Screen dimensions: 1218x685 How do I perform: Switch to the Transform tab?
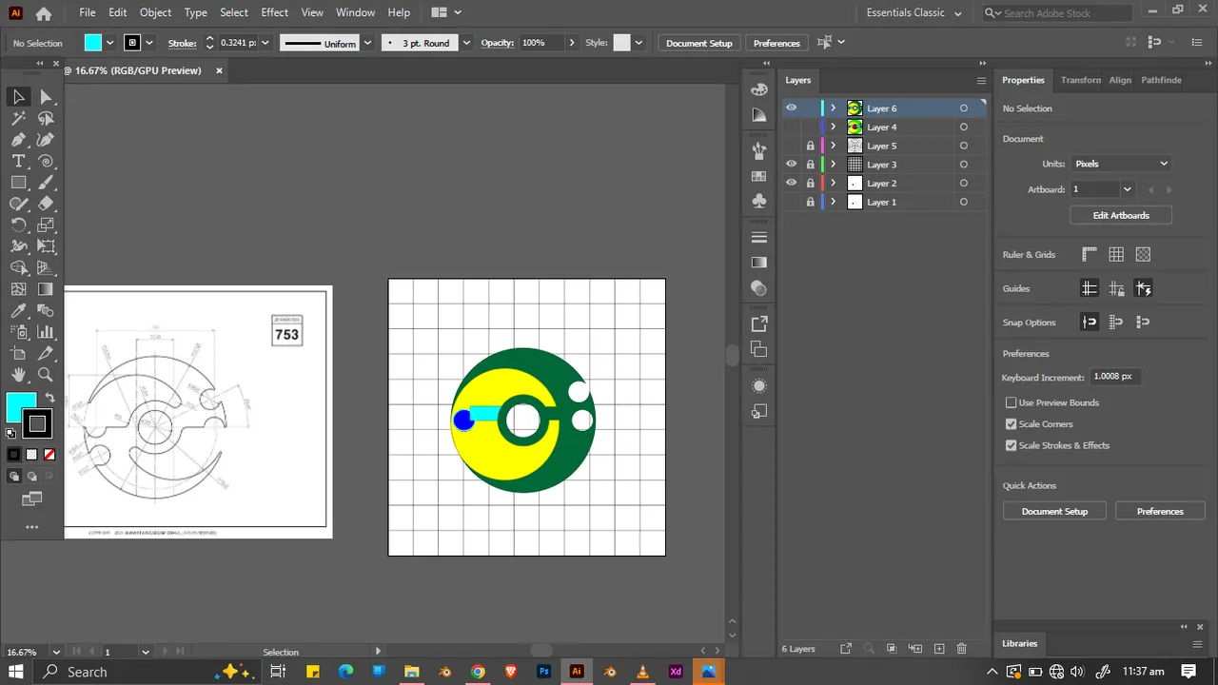(1081, 80)
